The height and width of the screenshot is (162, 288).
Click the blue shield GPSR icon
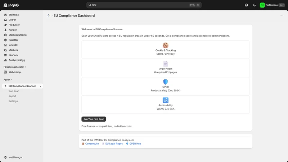166,82
